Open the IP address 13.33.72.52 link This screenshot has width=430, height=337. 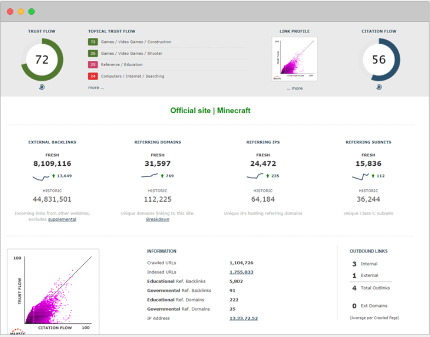click(x=244, y=318)
